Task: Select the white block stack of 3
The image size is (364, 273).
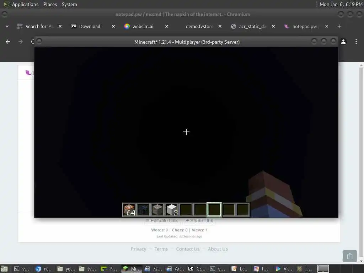Action: point(172,210)
